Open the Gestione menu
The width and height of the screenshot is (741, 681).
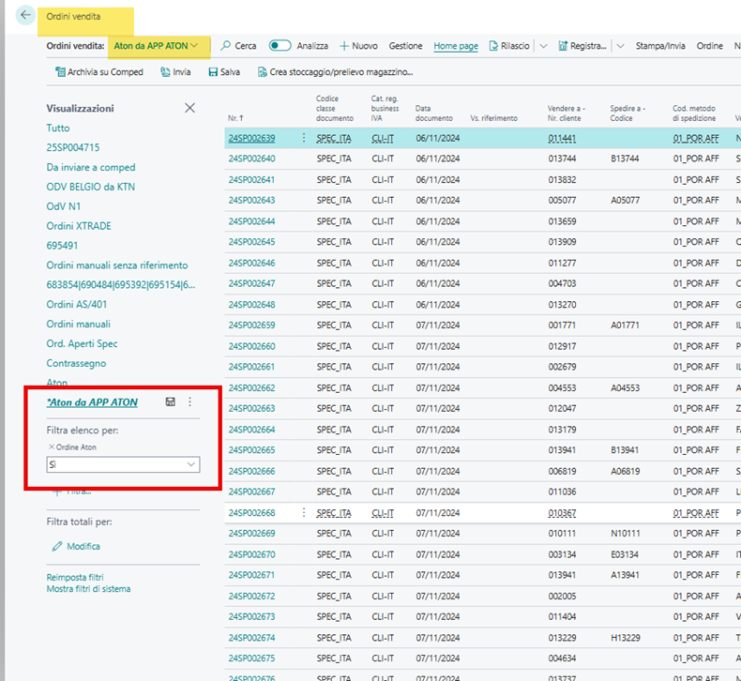(405, 46)
